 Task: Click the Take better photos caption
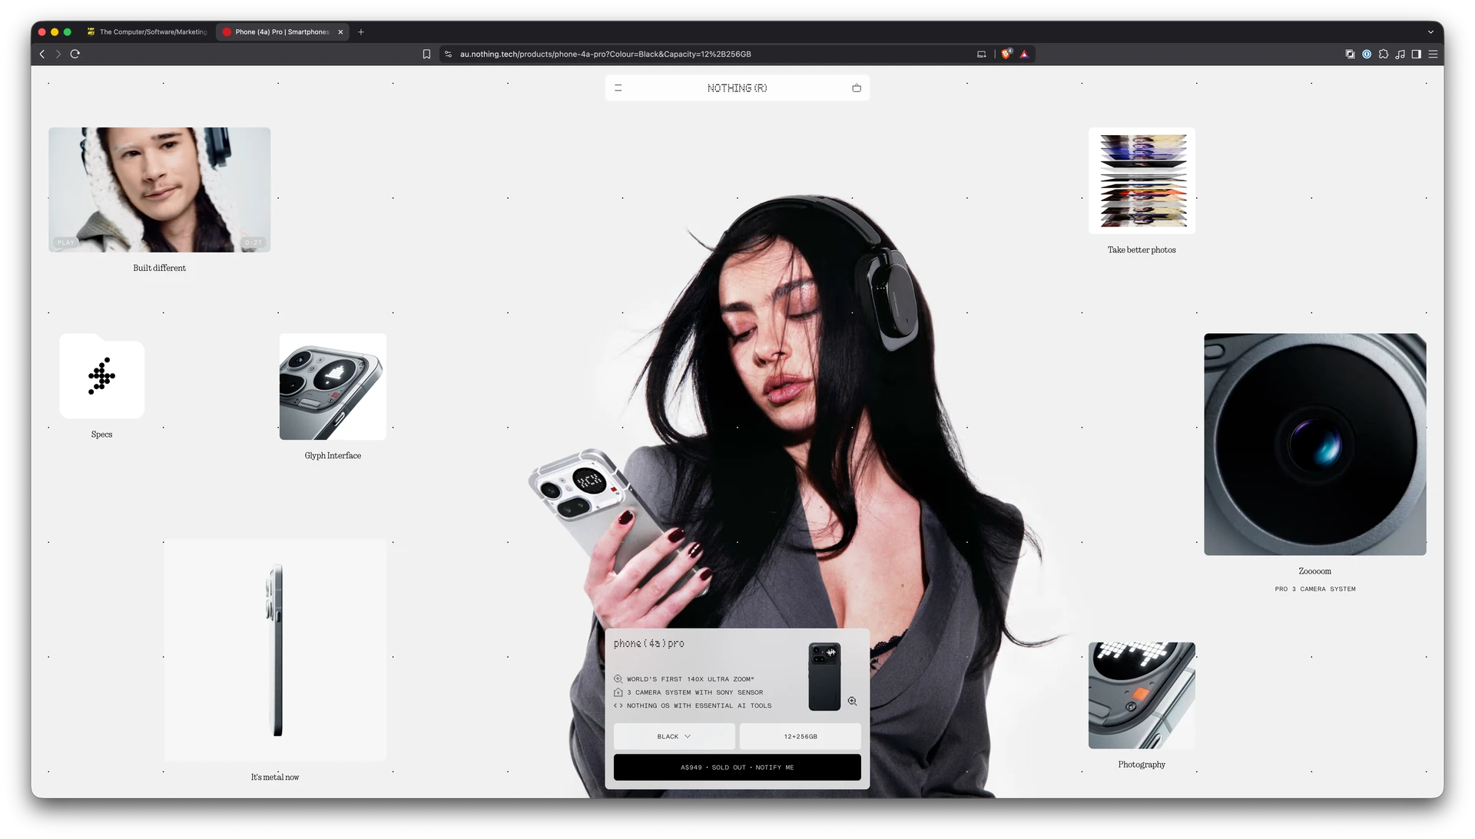[x=1142, y=249]
